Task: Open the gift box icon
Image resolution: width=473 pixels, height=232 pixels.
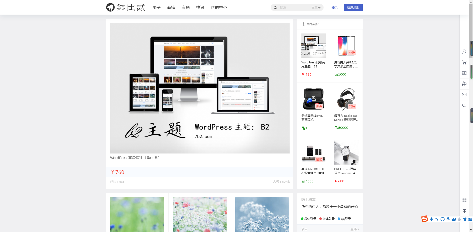Action: coord(464,84)
